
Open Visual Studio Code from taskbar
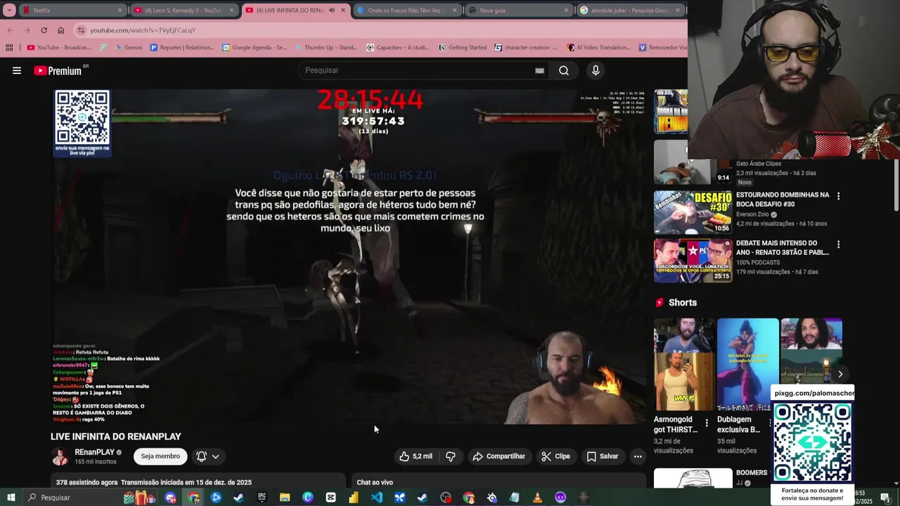[377, 498]
